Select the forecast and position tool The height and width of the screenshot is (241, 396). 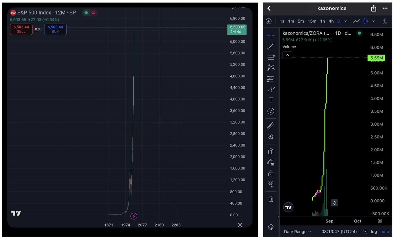coord(271,79)
